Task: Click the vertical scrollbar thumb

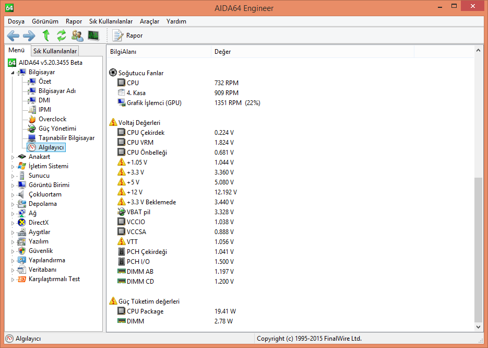Action: 479,250
